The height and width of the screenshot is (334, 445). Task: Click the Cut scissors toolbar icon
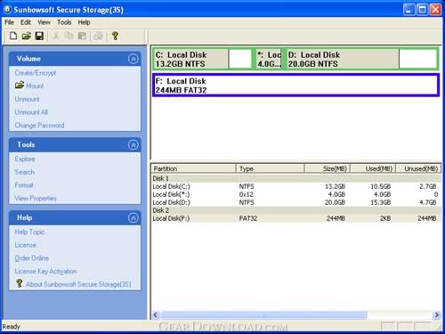pos(55,36)
